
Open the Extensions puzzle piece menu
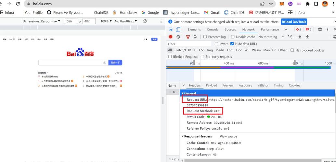pos(308,4)
